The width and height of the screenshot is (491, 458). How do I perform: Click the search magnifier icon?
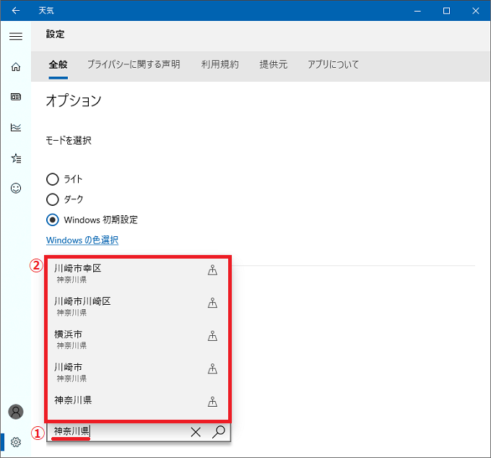(x=219, y=432)
